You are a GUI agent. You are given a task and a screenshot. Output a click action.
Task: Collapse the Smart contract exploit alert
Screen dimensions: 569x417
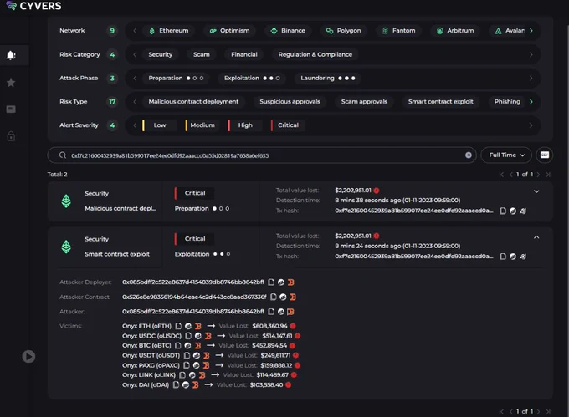(536, 237)
